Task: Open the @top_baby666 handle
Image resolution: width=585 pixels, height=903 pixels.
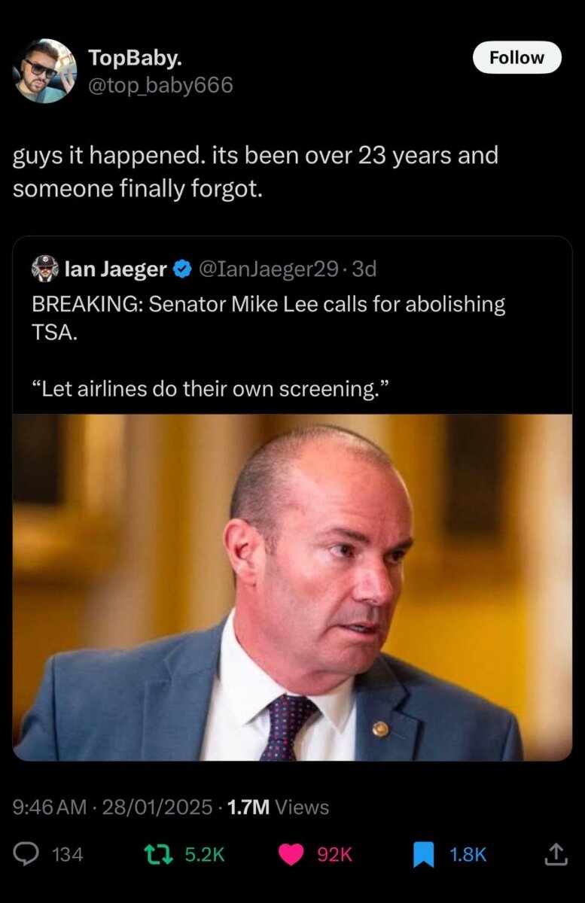Action: [160, 86]
